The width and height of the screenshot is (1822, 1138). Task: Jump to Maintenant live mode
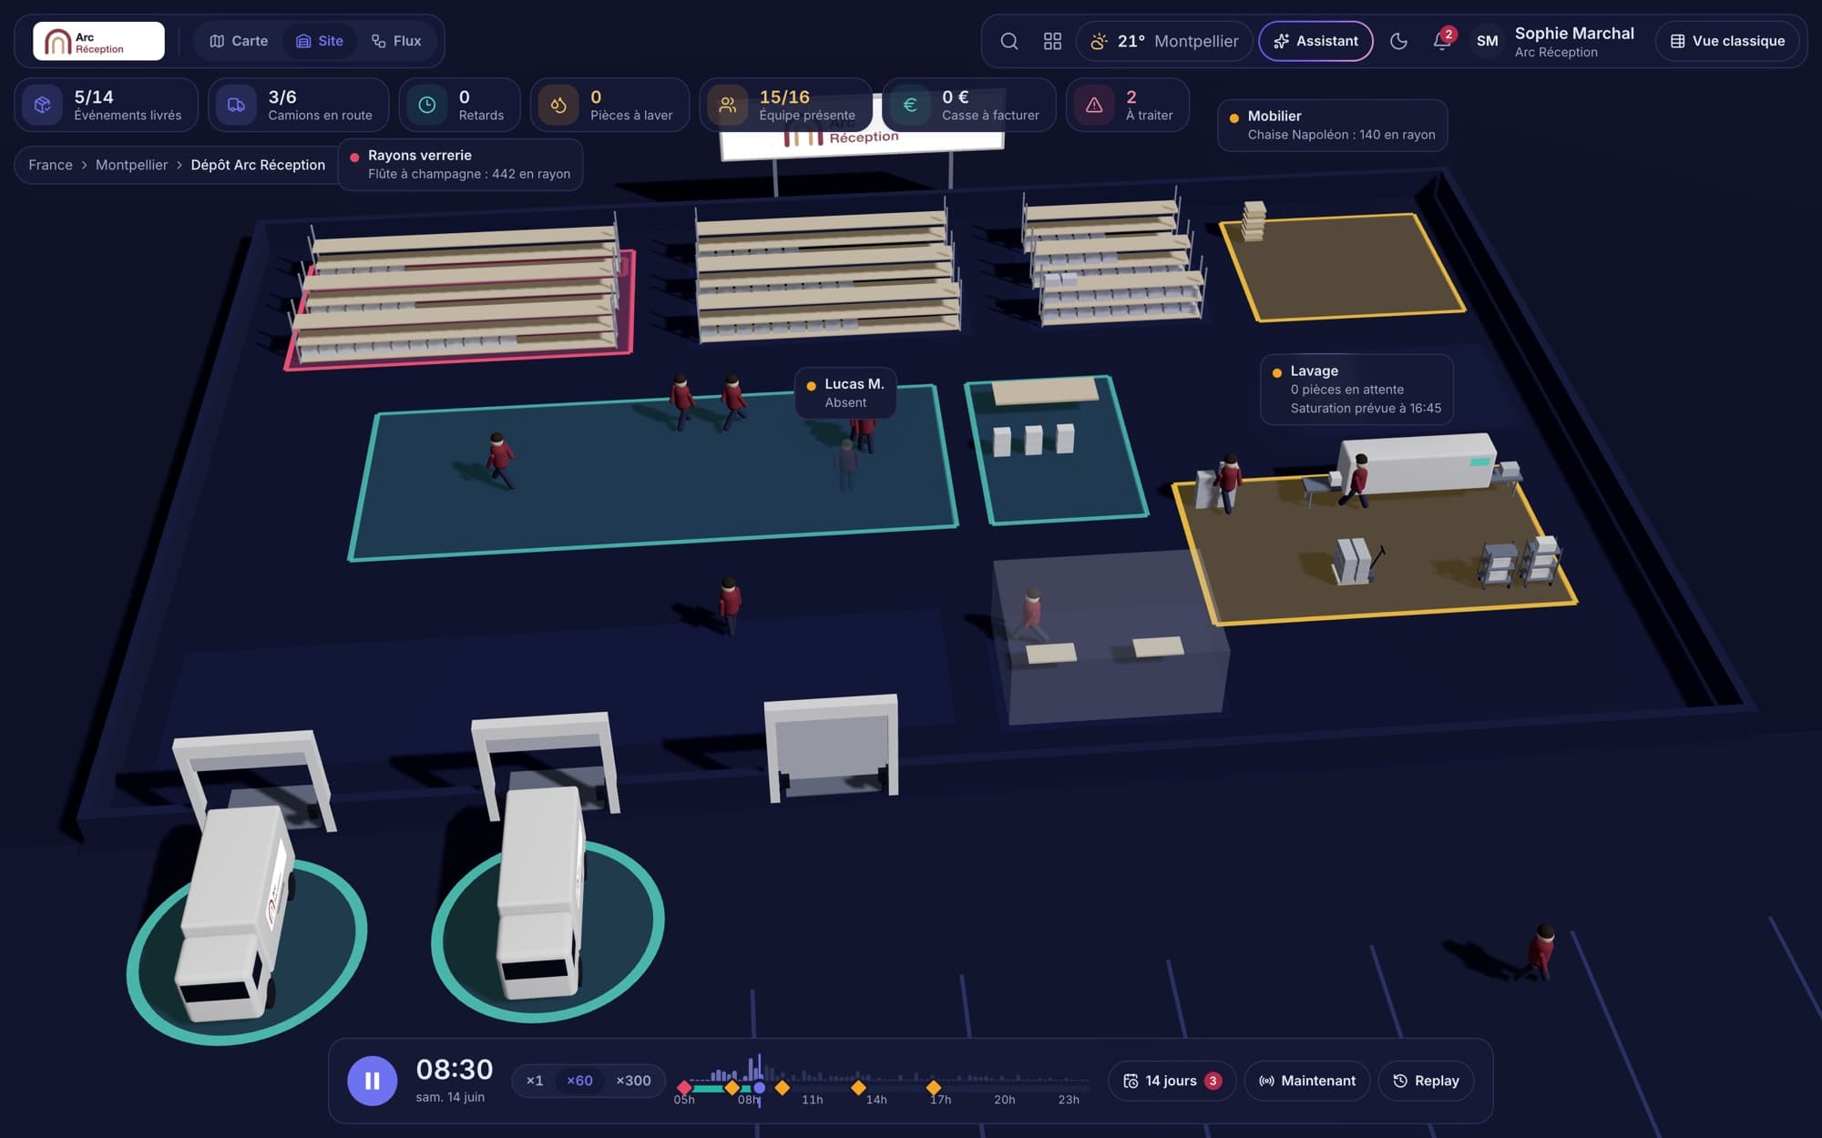pos(1307,1081)
